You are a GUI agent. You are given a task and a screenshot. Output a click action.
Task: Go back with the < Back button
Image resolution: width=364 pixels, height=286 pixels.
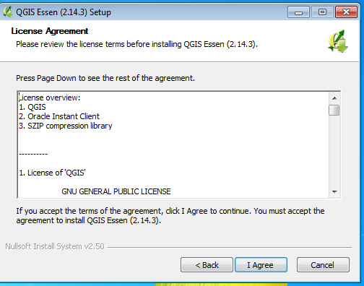click(x=207, y=265)
